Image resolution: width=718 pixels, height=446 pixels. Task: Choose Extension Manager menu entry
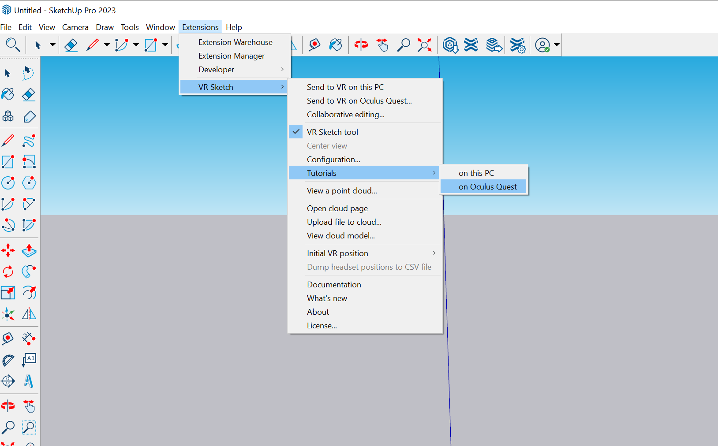click(234, 56)
